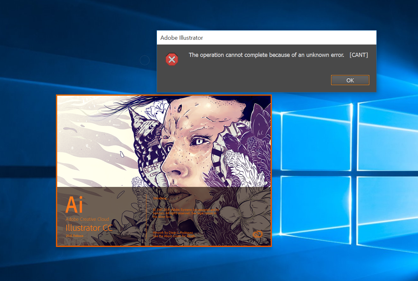
Task: Click the Creative Cloud logo on splash
Action: [258, 235]
